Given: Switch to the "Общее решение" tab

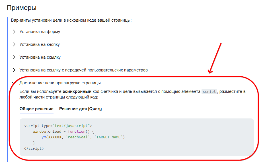Looking at the screenshot, I should pos(36,109).
